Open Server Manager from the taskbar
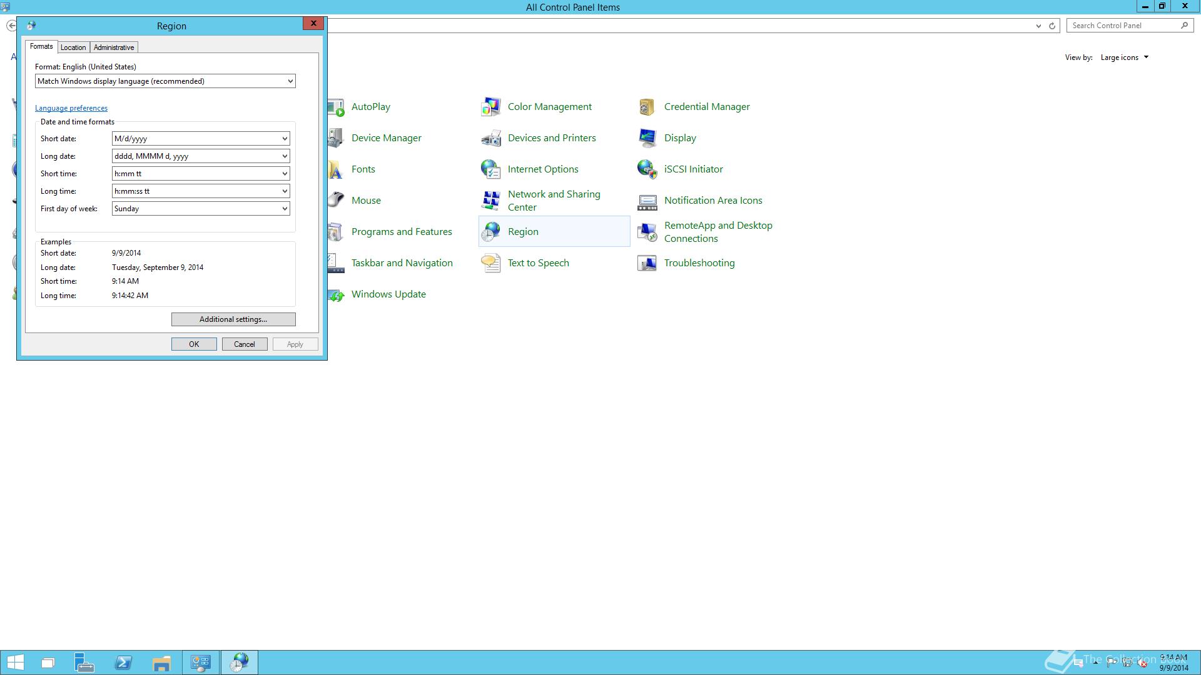1201x675 pixels. [84, 662]
